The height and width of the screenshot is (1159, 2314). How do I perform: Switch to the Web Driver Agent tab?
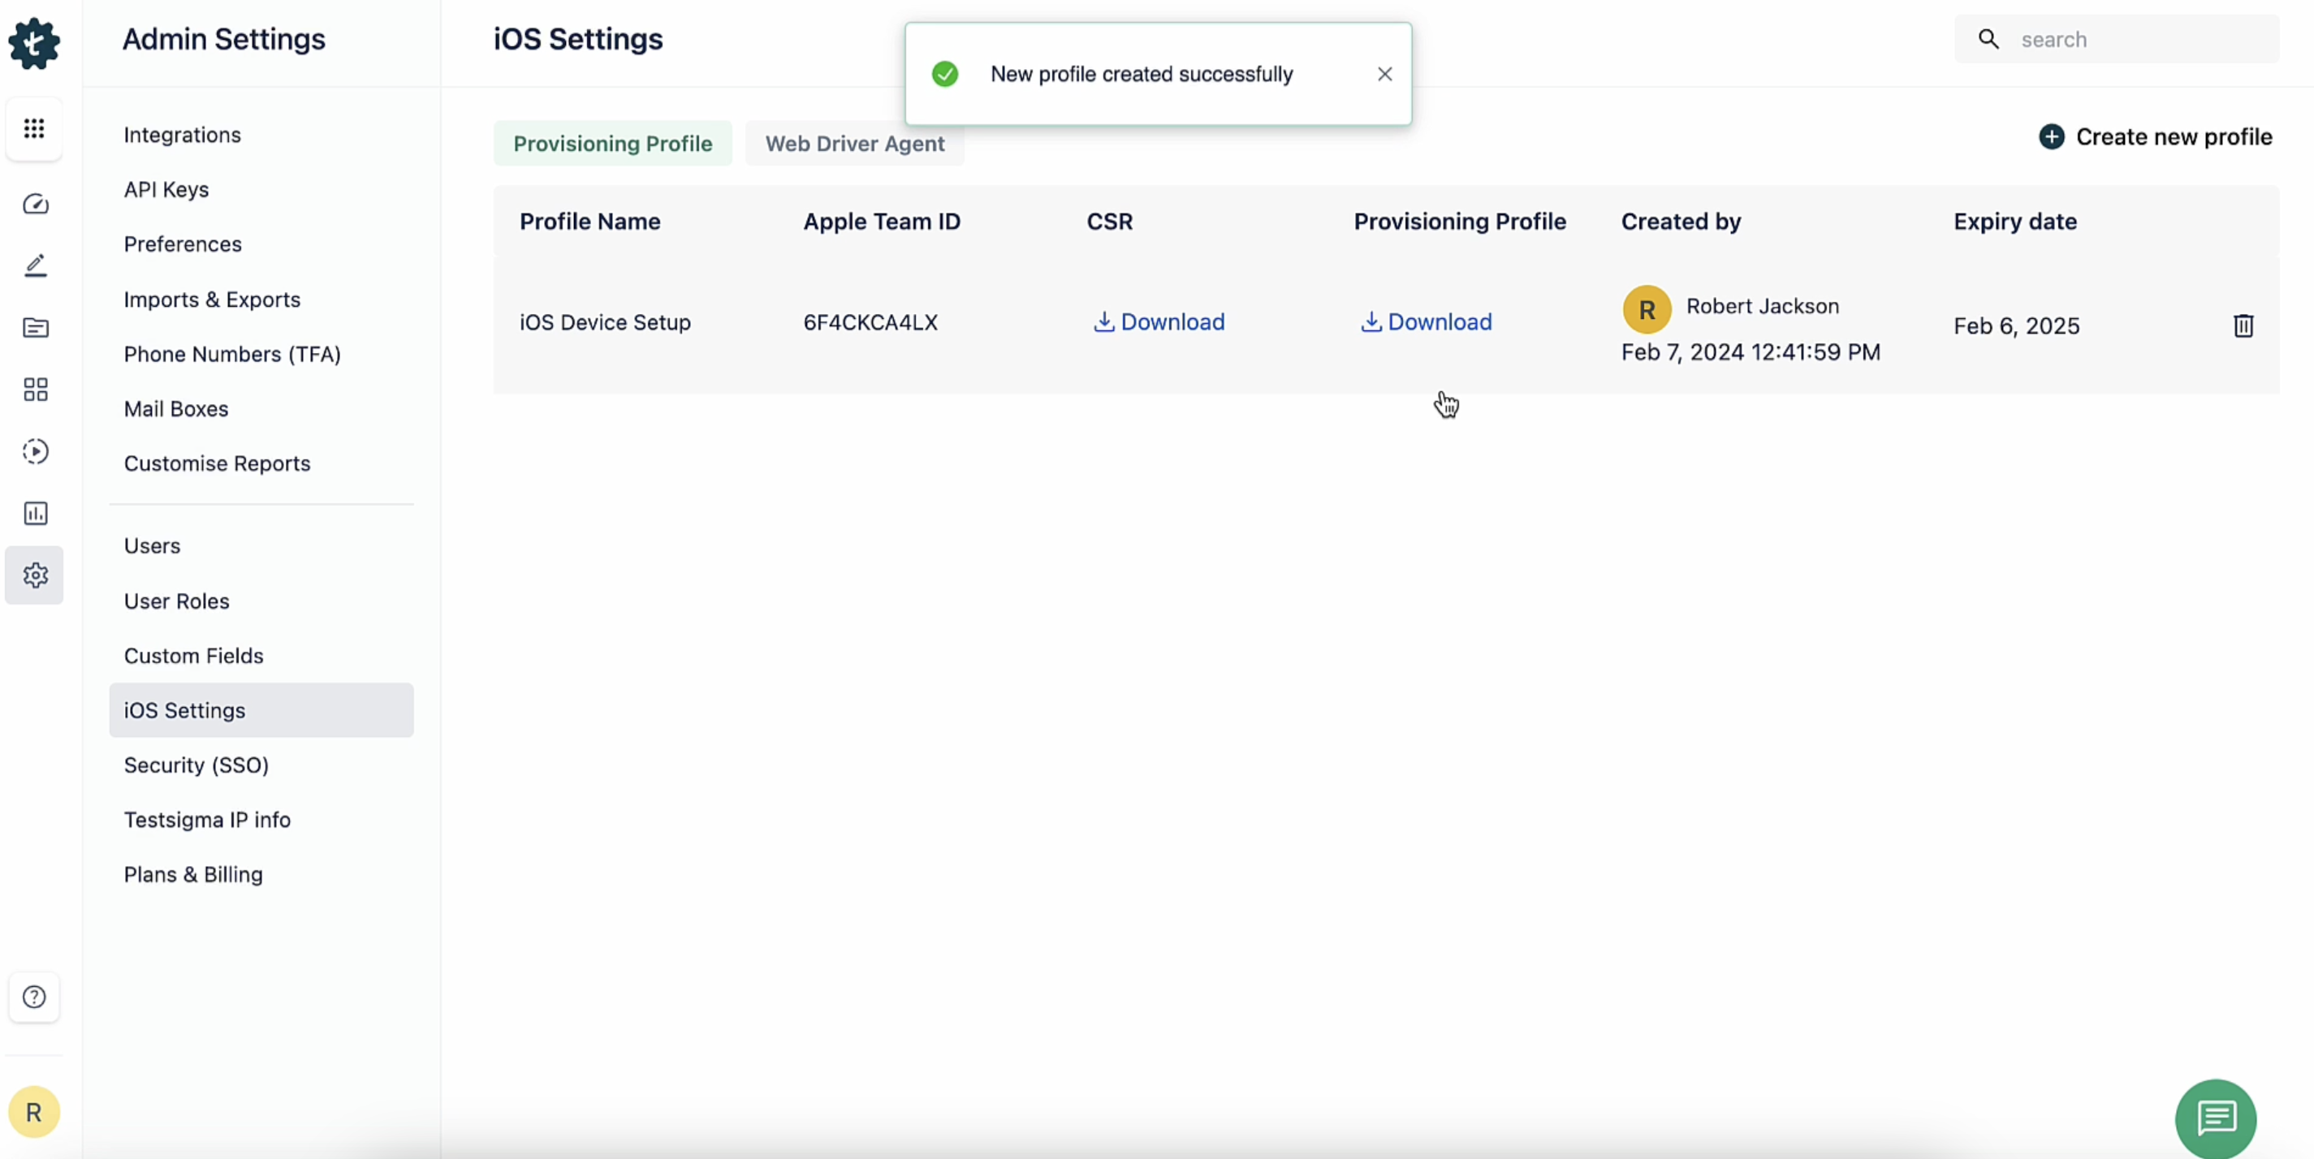[855, 142]
